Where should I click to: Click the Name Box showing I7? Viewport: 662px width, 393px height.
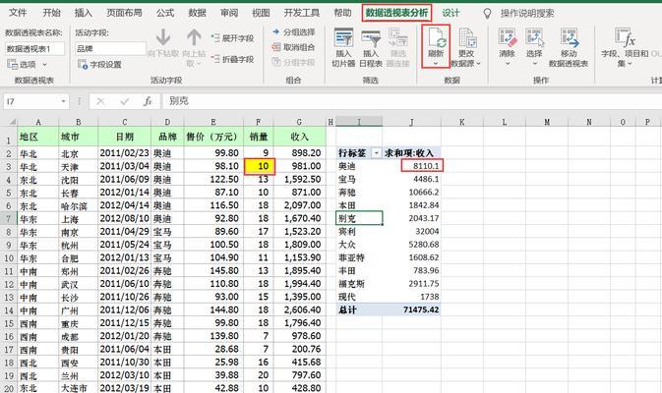pos(30,101)
